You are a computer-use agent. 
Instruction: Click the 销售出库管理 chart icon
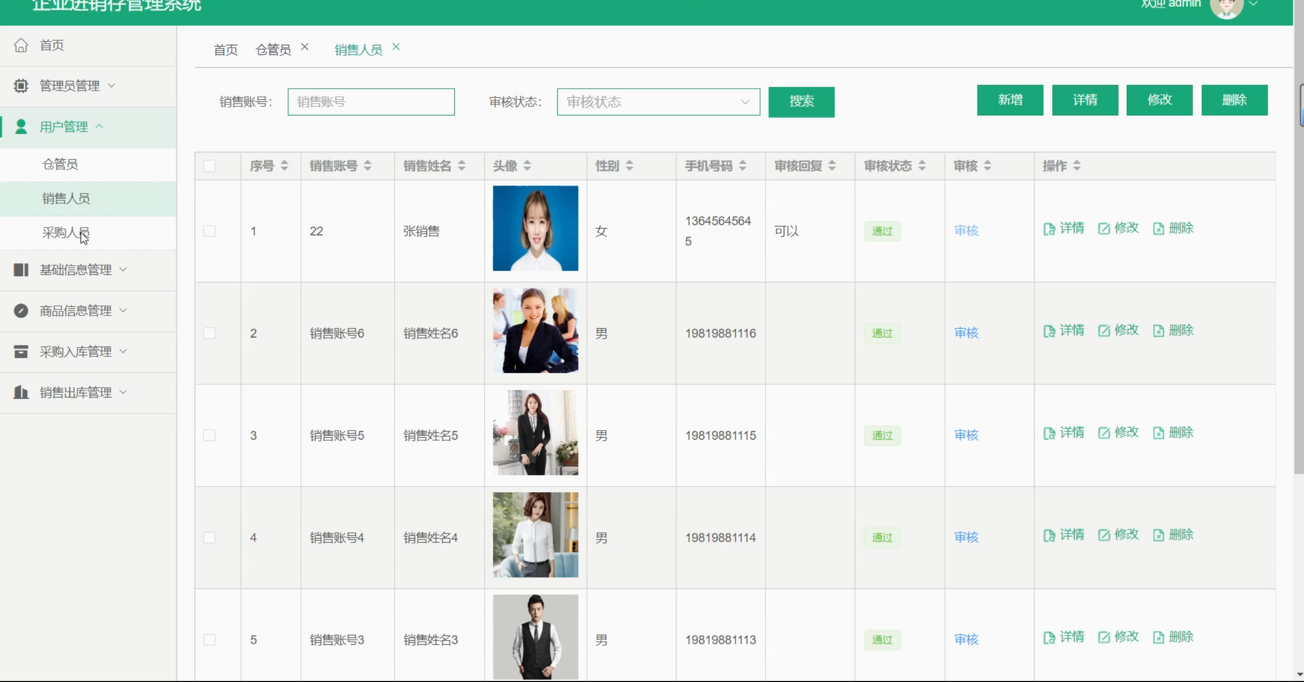tap(21, 392)
